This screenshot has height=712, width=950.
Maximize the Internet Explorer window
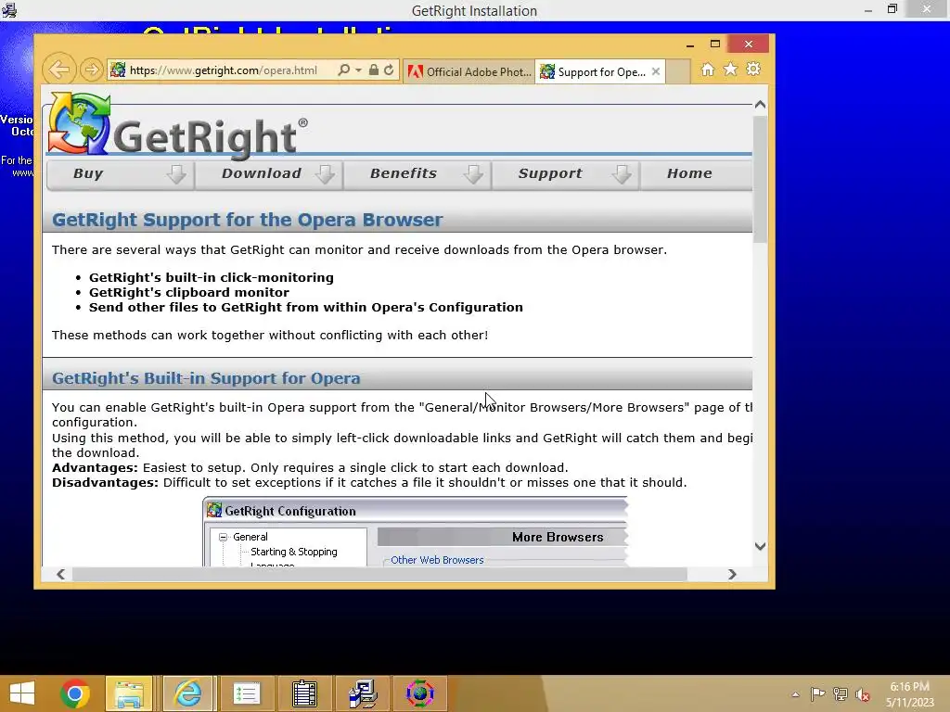coord(715,44)
